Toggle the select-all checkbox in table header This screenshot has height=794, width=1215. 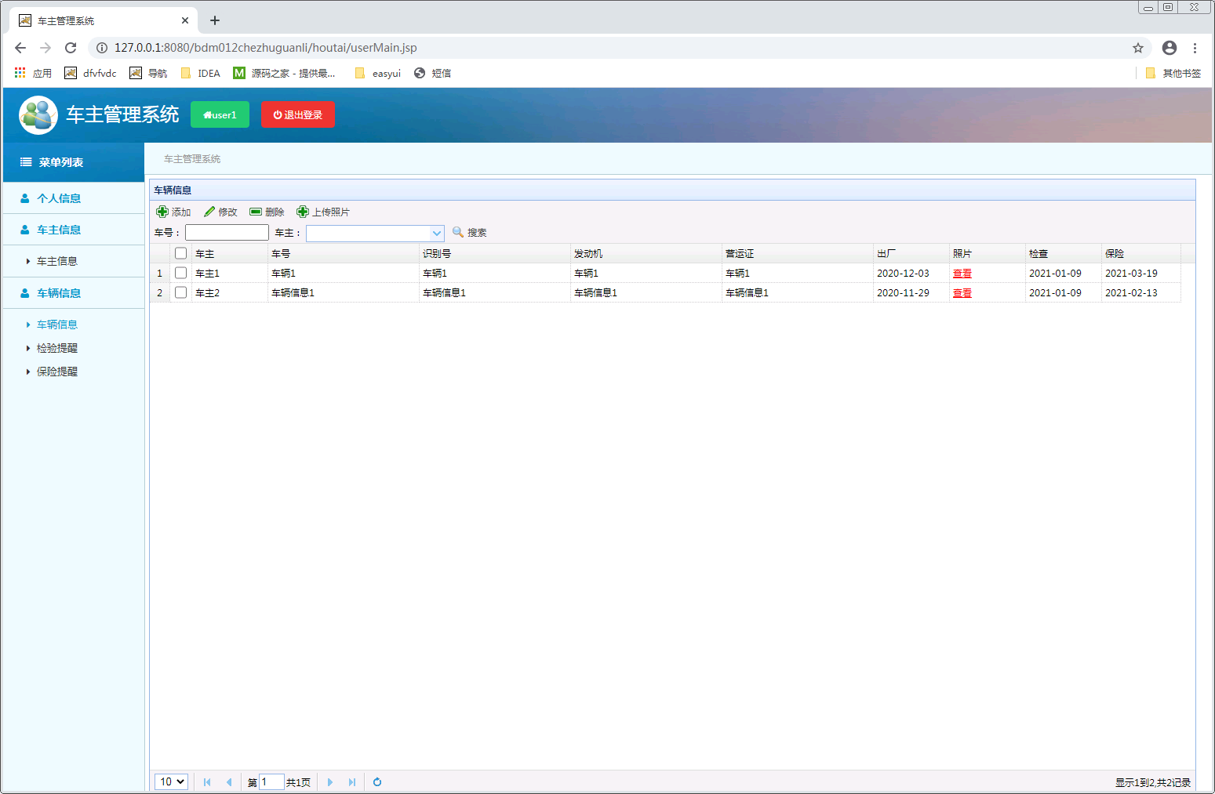tap(180, 253)
